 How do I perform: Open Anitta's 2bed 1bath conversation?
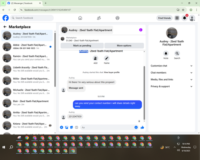pyautogui.click(x=27, y=114)
